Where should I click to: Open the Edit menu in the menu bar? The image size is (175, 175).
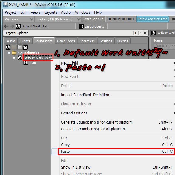pyautogui.click(x=23, y=12)
